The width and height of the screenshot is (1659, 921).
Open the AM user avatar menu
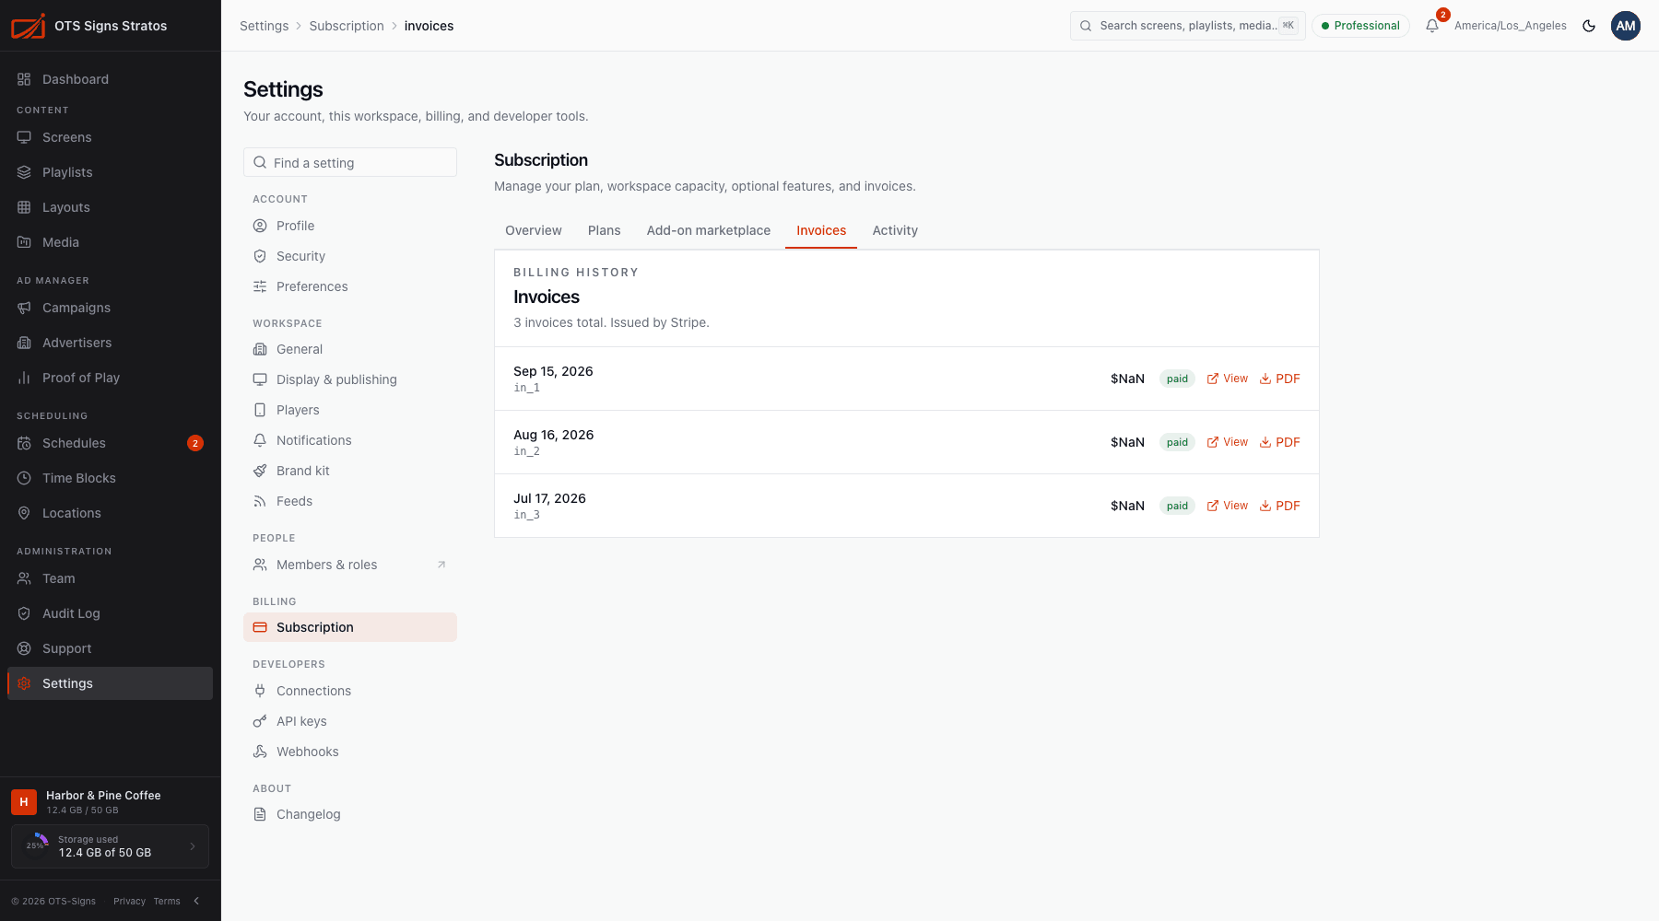(1626, 26)
